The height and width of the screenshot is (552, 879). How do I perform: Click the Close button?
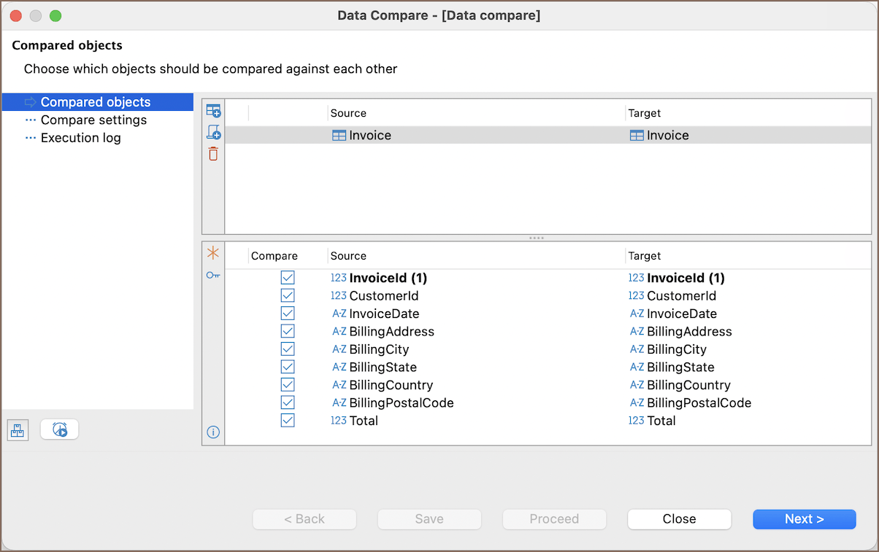pyautogui.click(x=679, y=519)
